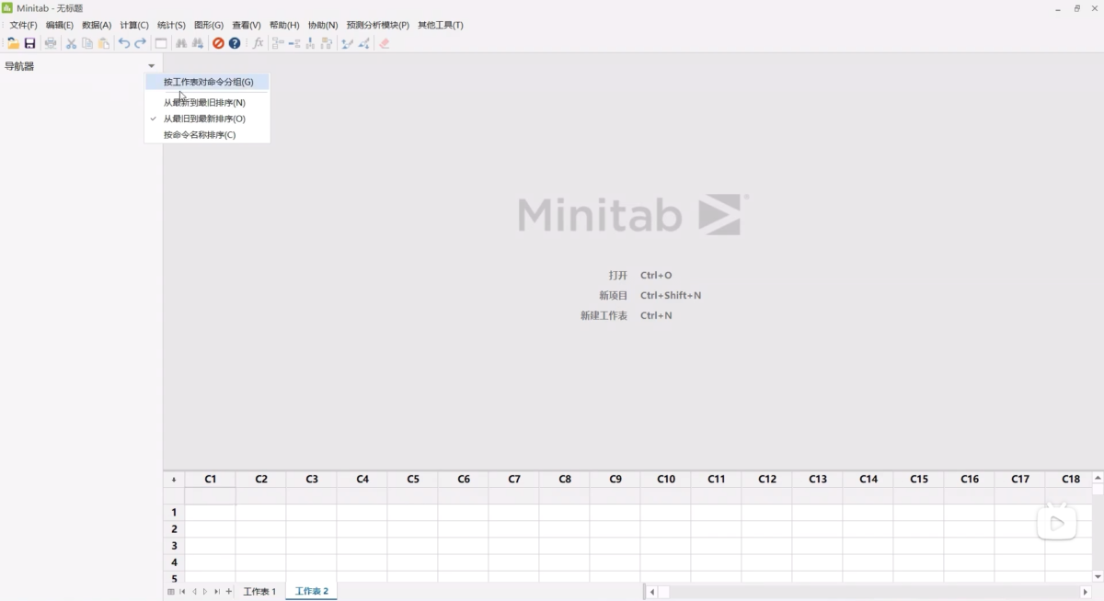Click the red Cancel command icon
Viewport: 1104px width, 601px height.
[x=218, y=43]
